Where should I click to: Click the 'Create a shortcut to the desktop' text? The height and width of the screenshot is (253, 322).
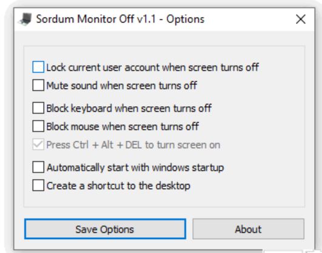pos(118,186)
